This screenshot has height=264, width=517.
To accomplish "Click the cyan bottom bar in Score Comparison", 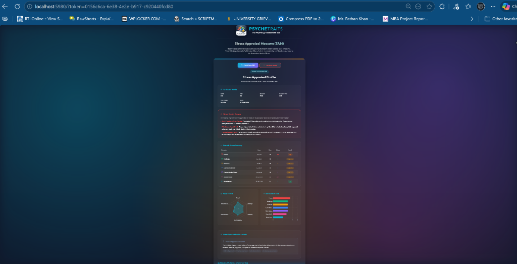I will pos(278,217).
